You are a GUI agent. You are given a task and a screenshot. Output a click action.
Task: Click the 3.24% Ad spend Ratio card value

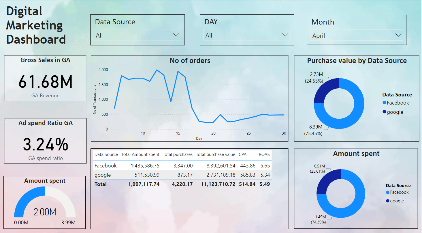[x=46, y=145]
